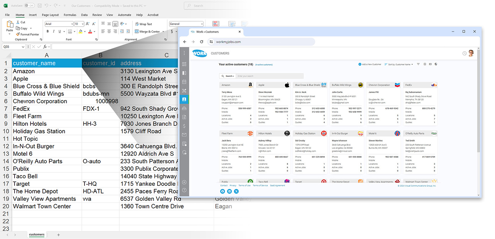Open the dollar sign icon in Work sidebar

(184, 126)
